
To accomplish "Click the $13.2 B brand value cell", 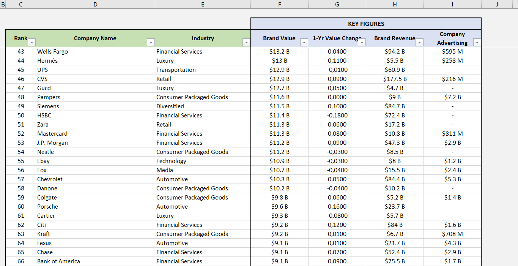I will point(279,52).
